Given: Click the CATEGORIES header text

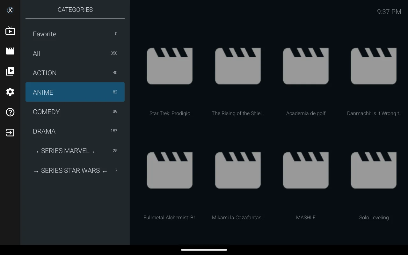Looking at the screenshot, I should coord(75,10).
